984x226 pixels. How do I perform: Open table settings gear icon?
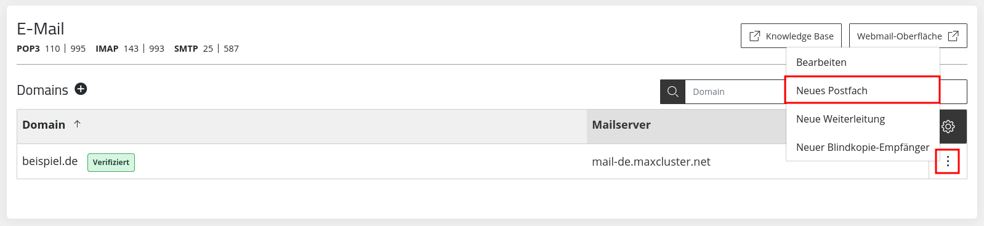948,126
